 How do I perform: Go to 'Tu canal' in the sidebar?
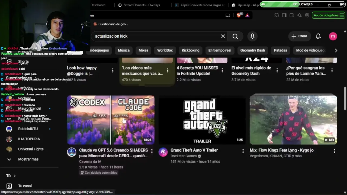click(x=25, y=186)
